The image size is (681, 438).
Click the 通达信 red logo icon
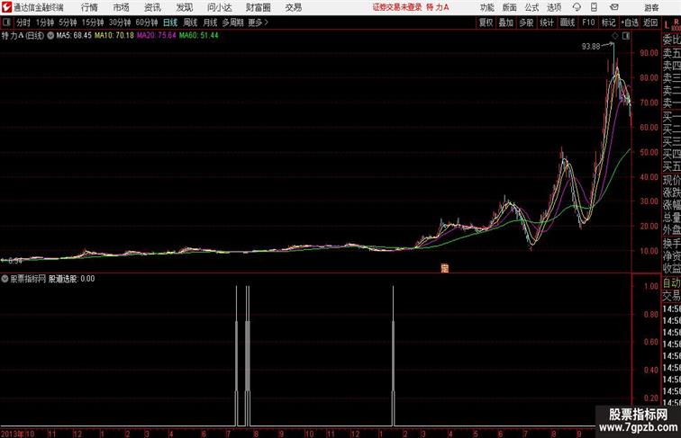6,7
